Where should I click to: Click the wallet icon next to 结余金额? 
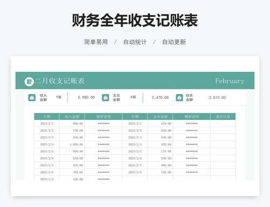click(x=179, y=98)
